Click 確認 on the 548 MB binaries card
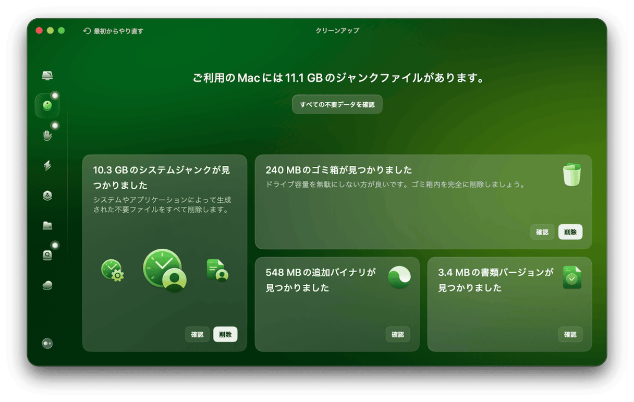Viewport: 634px width, 402px height. tap(398, 334)
